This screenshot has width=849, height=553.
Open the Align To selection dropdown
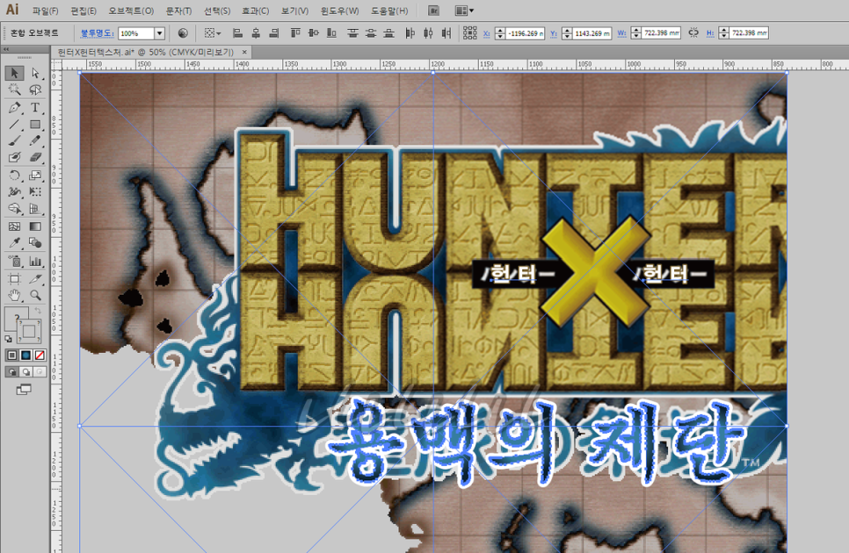(213, 33)
